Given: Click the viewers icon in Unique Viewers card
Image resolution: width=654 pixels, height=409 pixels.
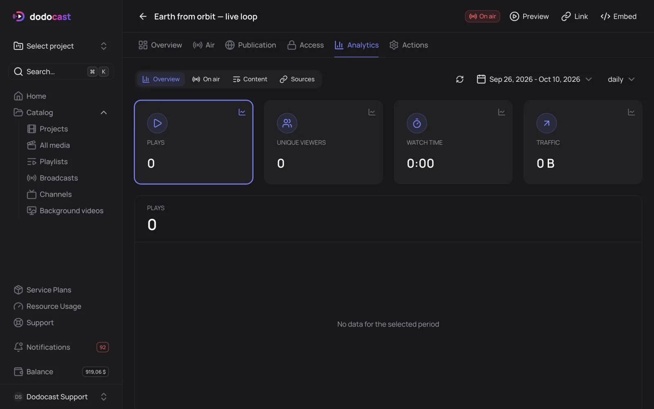Looking at the screenshot, I should [287, 123].
